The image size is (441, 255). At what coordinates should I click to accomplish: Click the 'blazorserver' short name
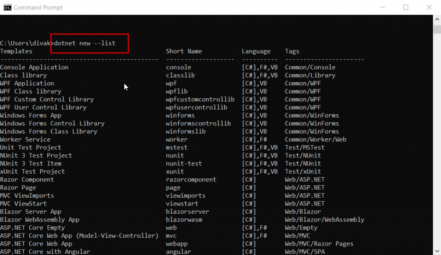pyautogui.click(x=187, y=211)
